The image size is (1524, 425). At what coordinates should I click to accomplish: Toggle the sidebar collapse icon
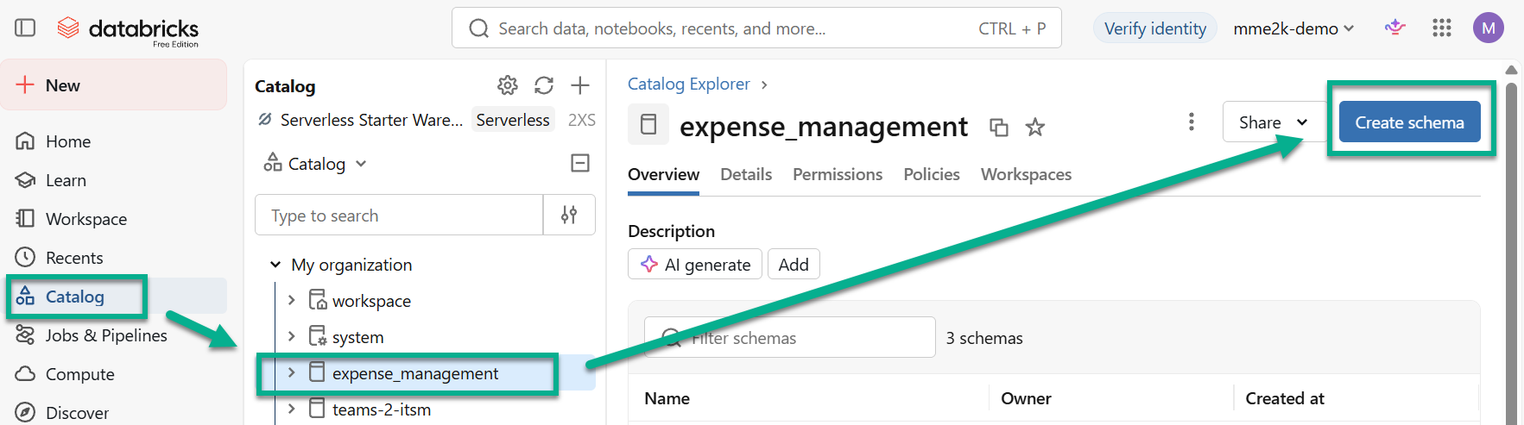[25, 28]
